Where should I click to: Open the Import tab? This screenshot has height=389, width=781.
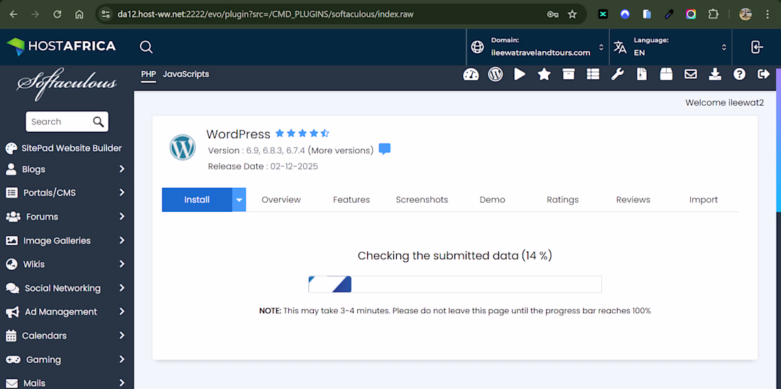click(704, 200)
